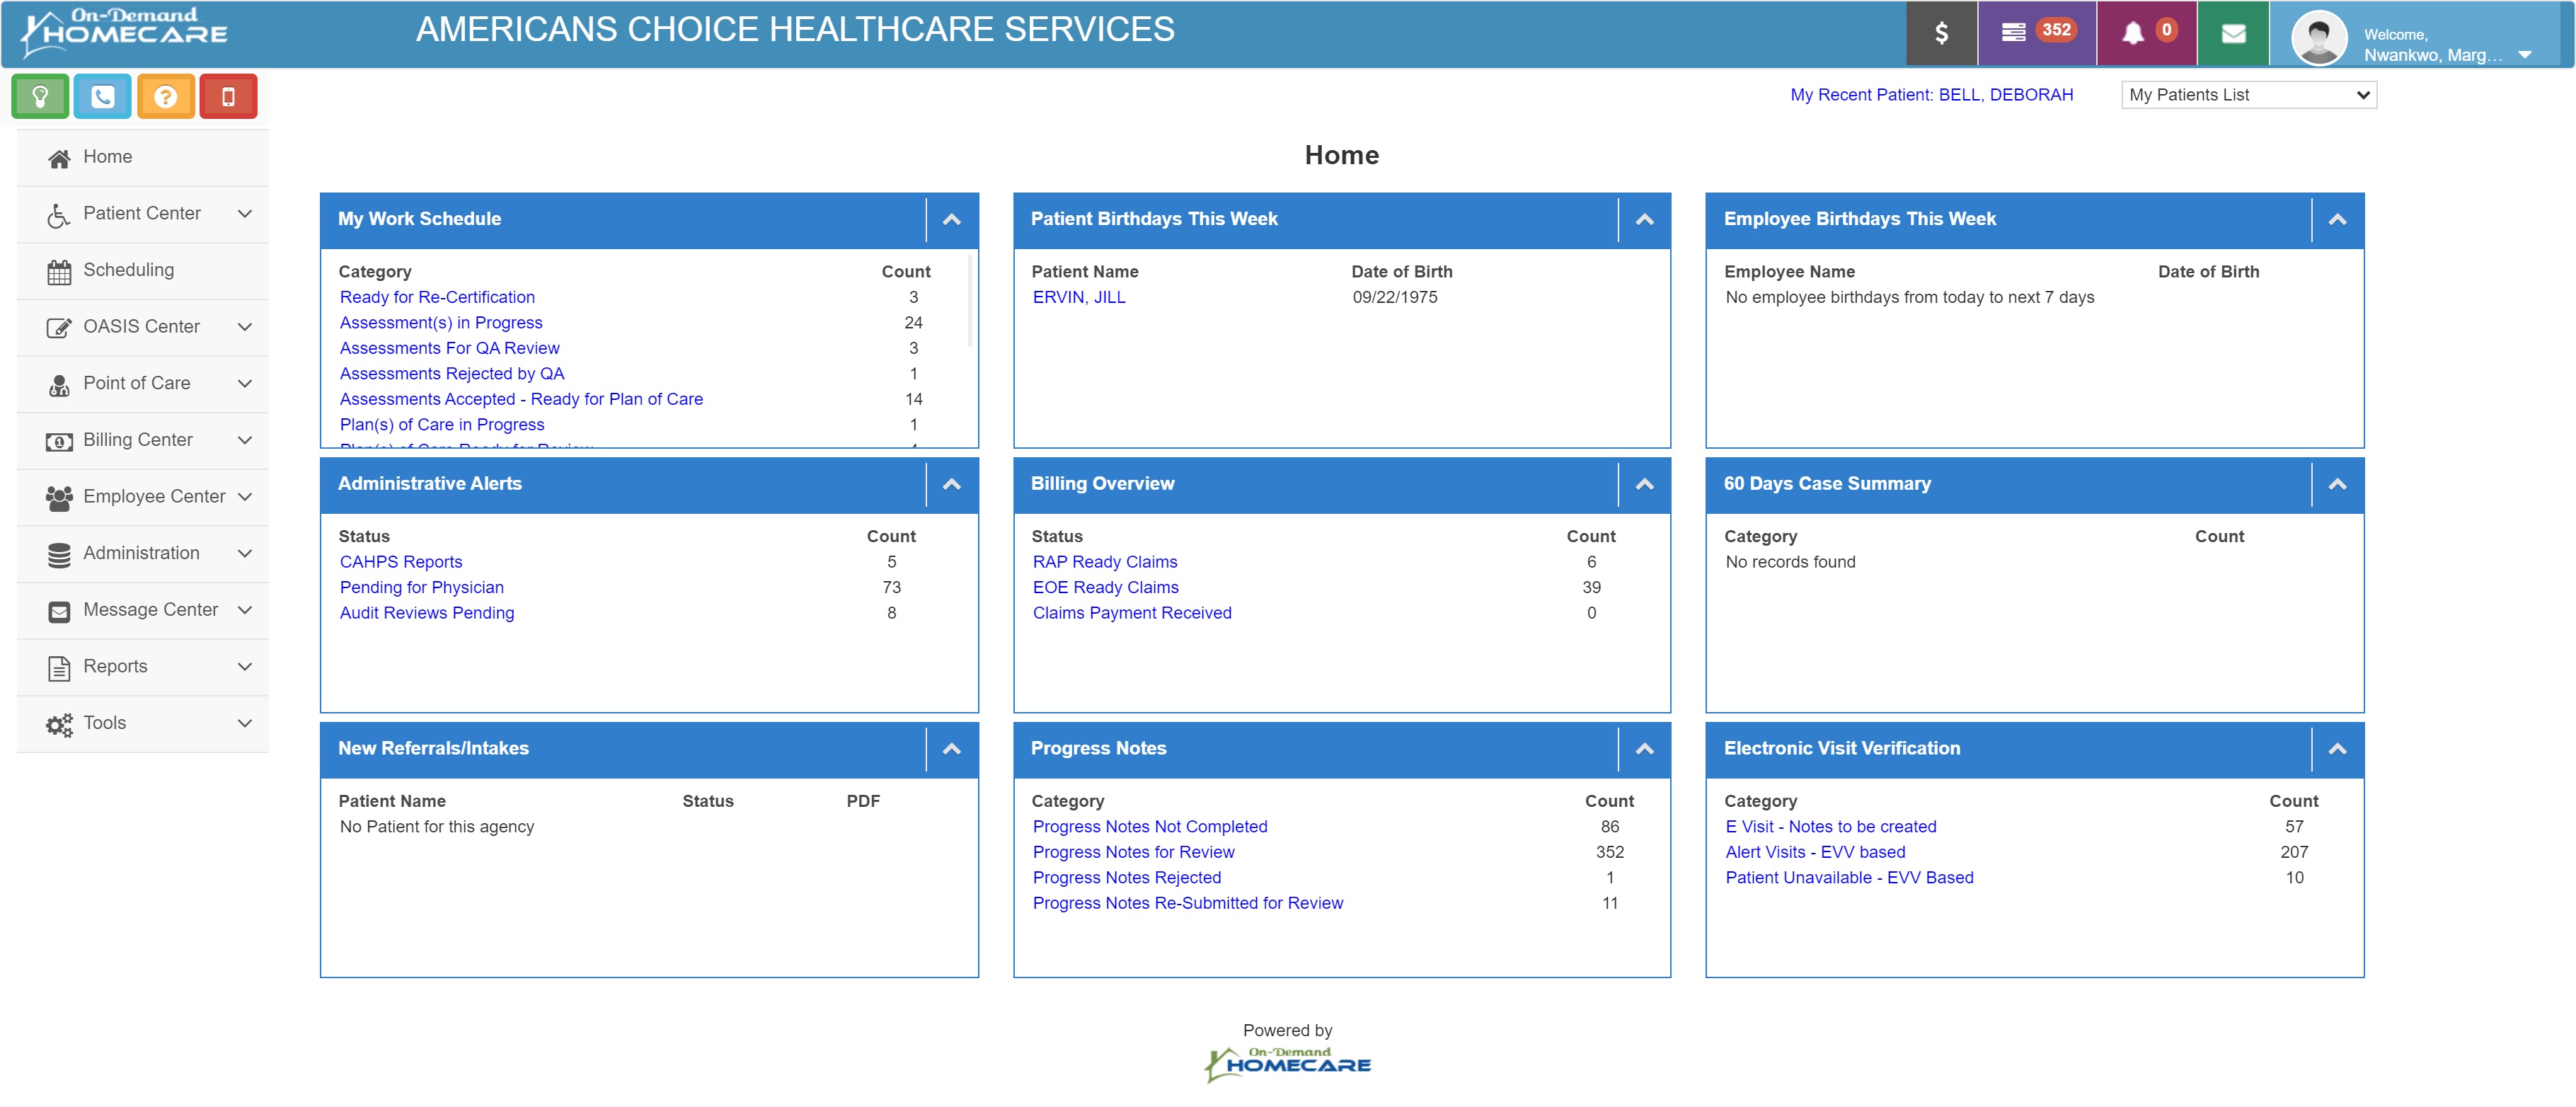Viewport: 2576px width, 1107px height.
Task: Click the user profile avatar picture
Action: coord(2318,38)
